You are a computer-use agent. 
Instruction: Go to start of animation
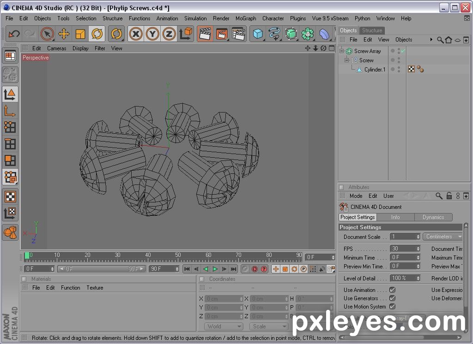click(187, 269)
